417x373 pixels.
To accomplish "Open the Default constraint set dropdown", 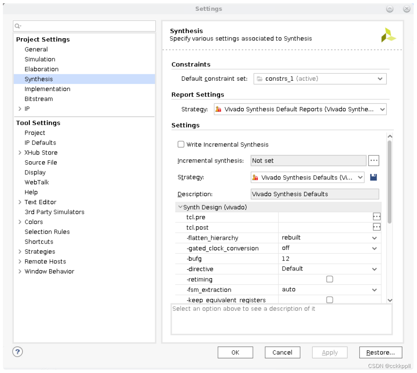I will pyautogui.click(x=320, y=79).
